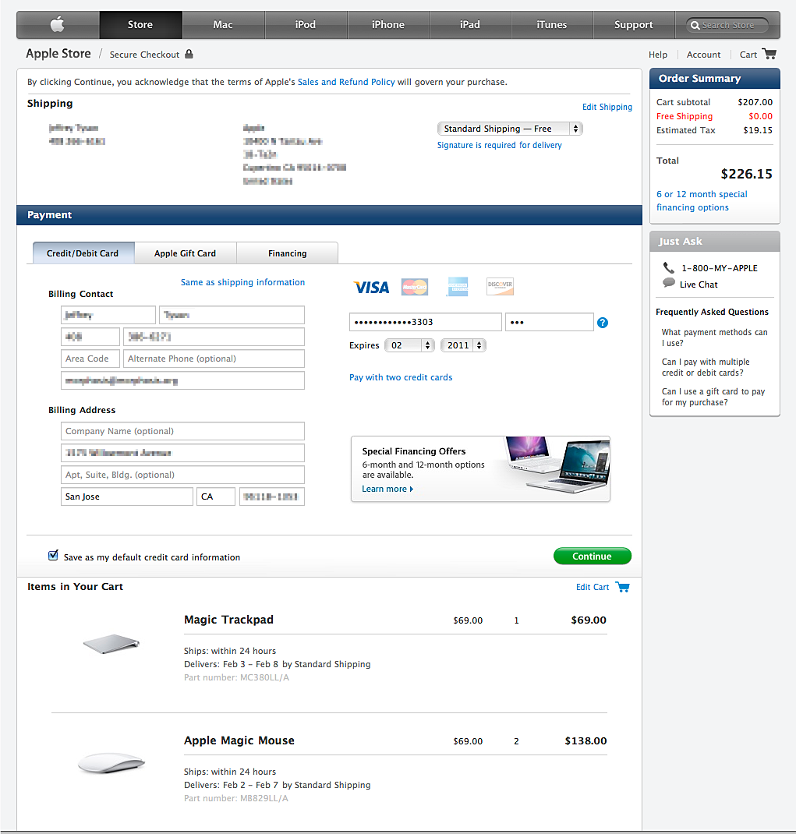Click the search magnifier icon
The image size is (796, 834).
pyautogui.click(x=695, y=25)
